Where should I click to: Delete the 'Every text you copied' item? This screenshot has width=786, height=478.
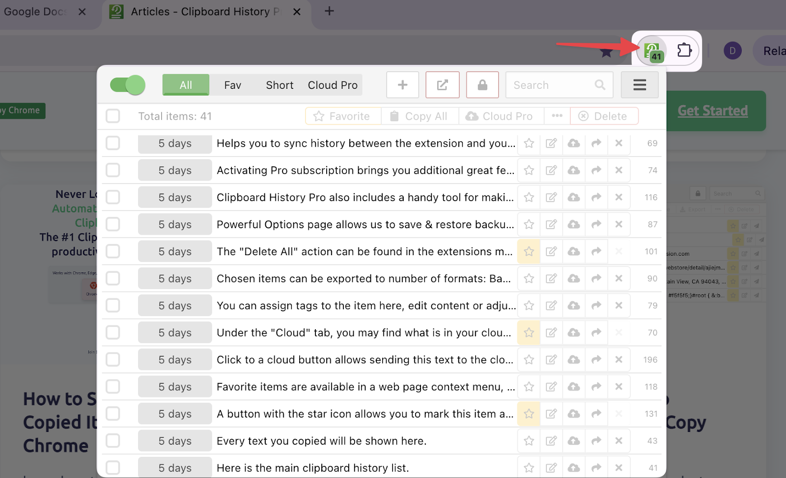click(619, 441)
